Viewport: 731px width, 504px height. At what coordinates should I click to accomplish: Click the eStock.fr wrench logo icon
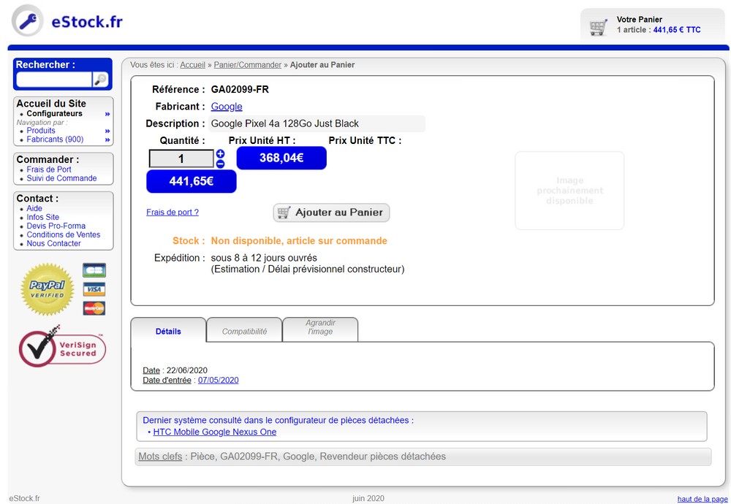[x=27, y=20]
